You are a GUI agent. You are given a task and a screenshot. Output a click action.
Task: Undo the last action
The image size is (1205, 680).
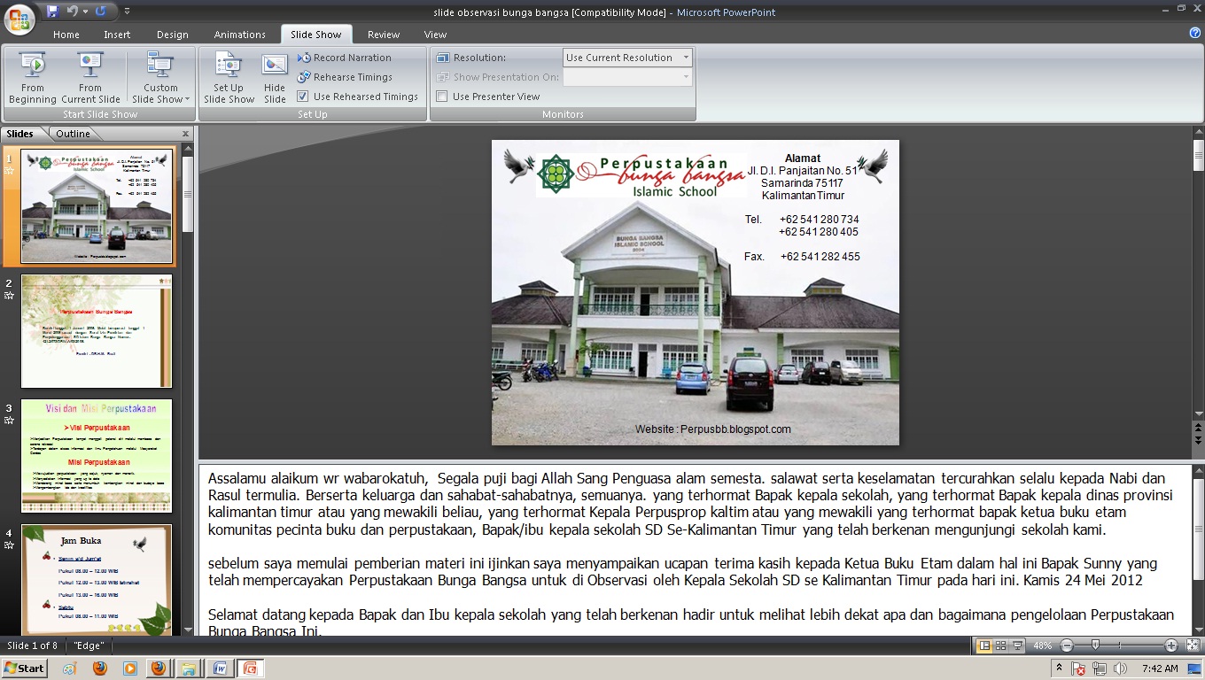72,12
